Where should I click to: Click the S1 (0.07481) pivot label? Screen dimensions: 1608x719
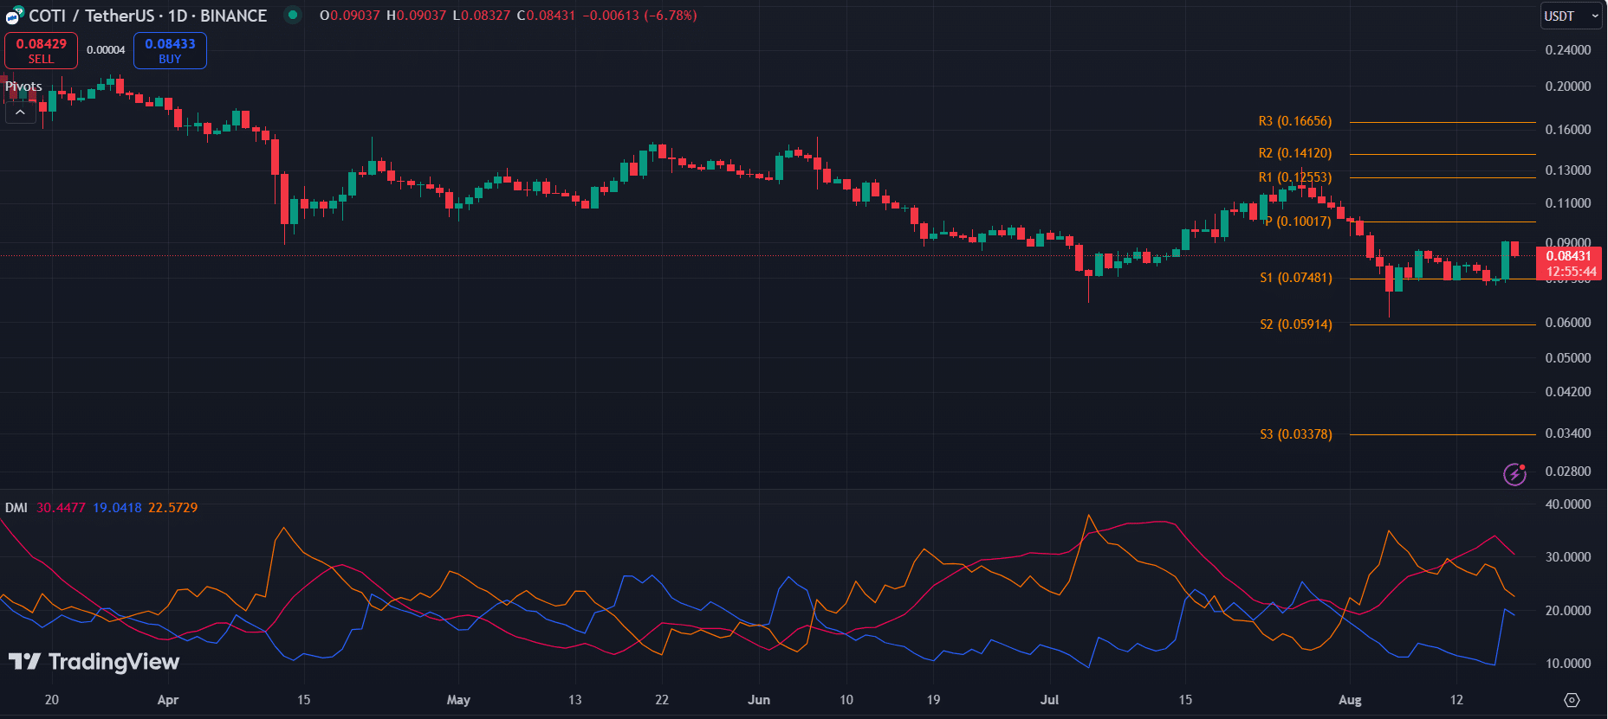coord(1296,278)
